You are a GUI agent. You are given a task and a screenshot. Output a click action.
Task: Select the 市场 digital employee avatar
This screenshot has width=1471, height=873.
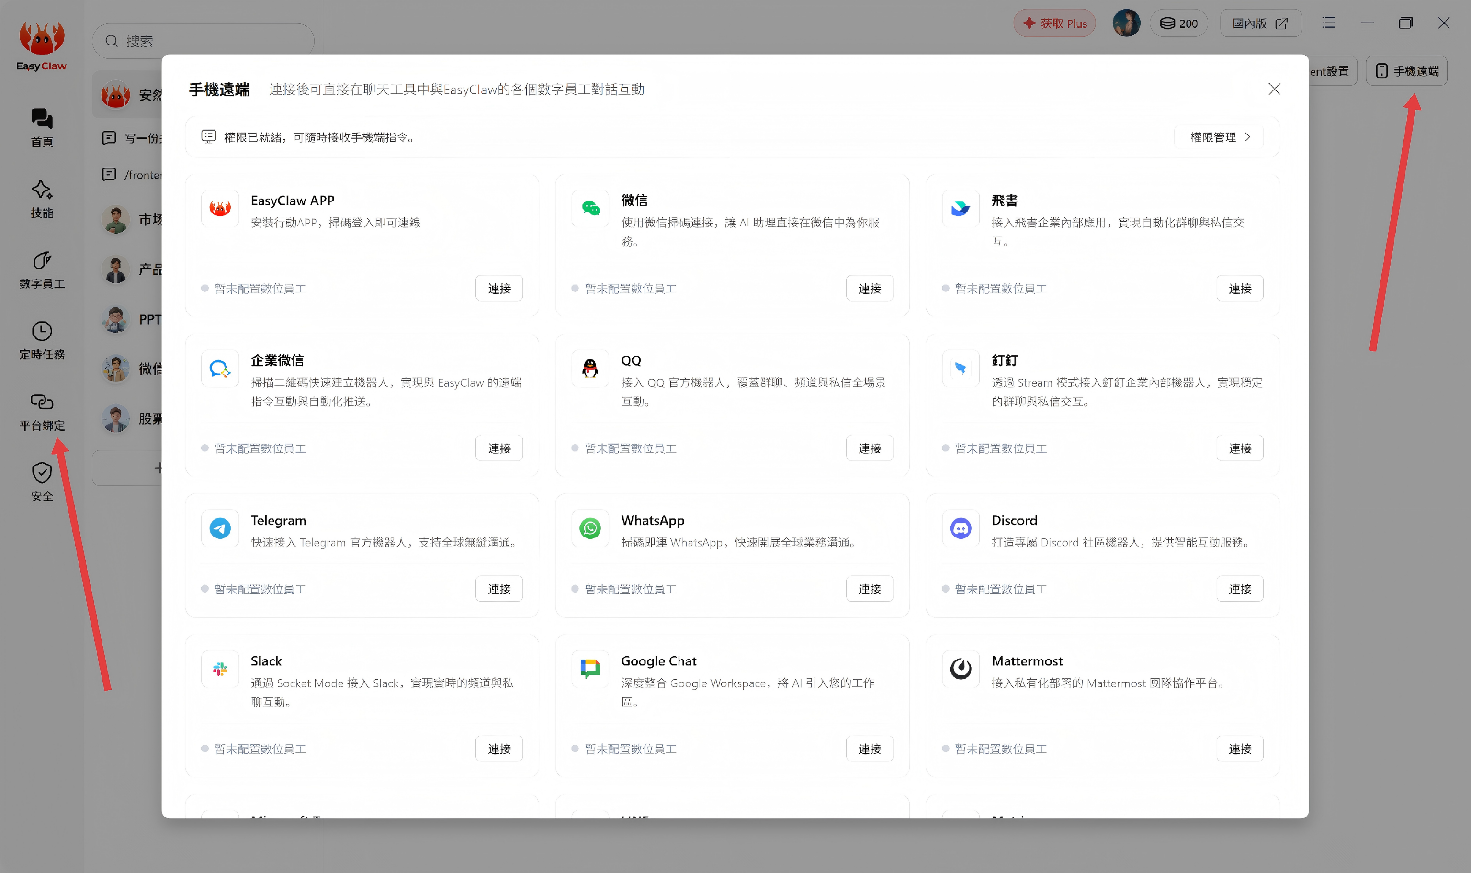point(115,220)
